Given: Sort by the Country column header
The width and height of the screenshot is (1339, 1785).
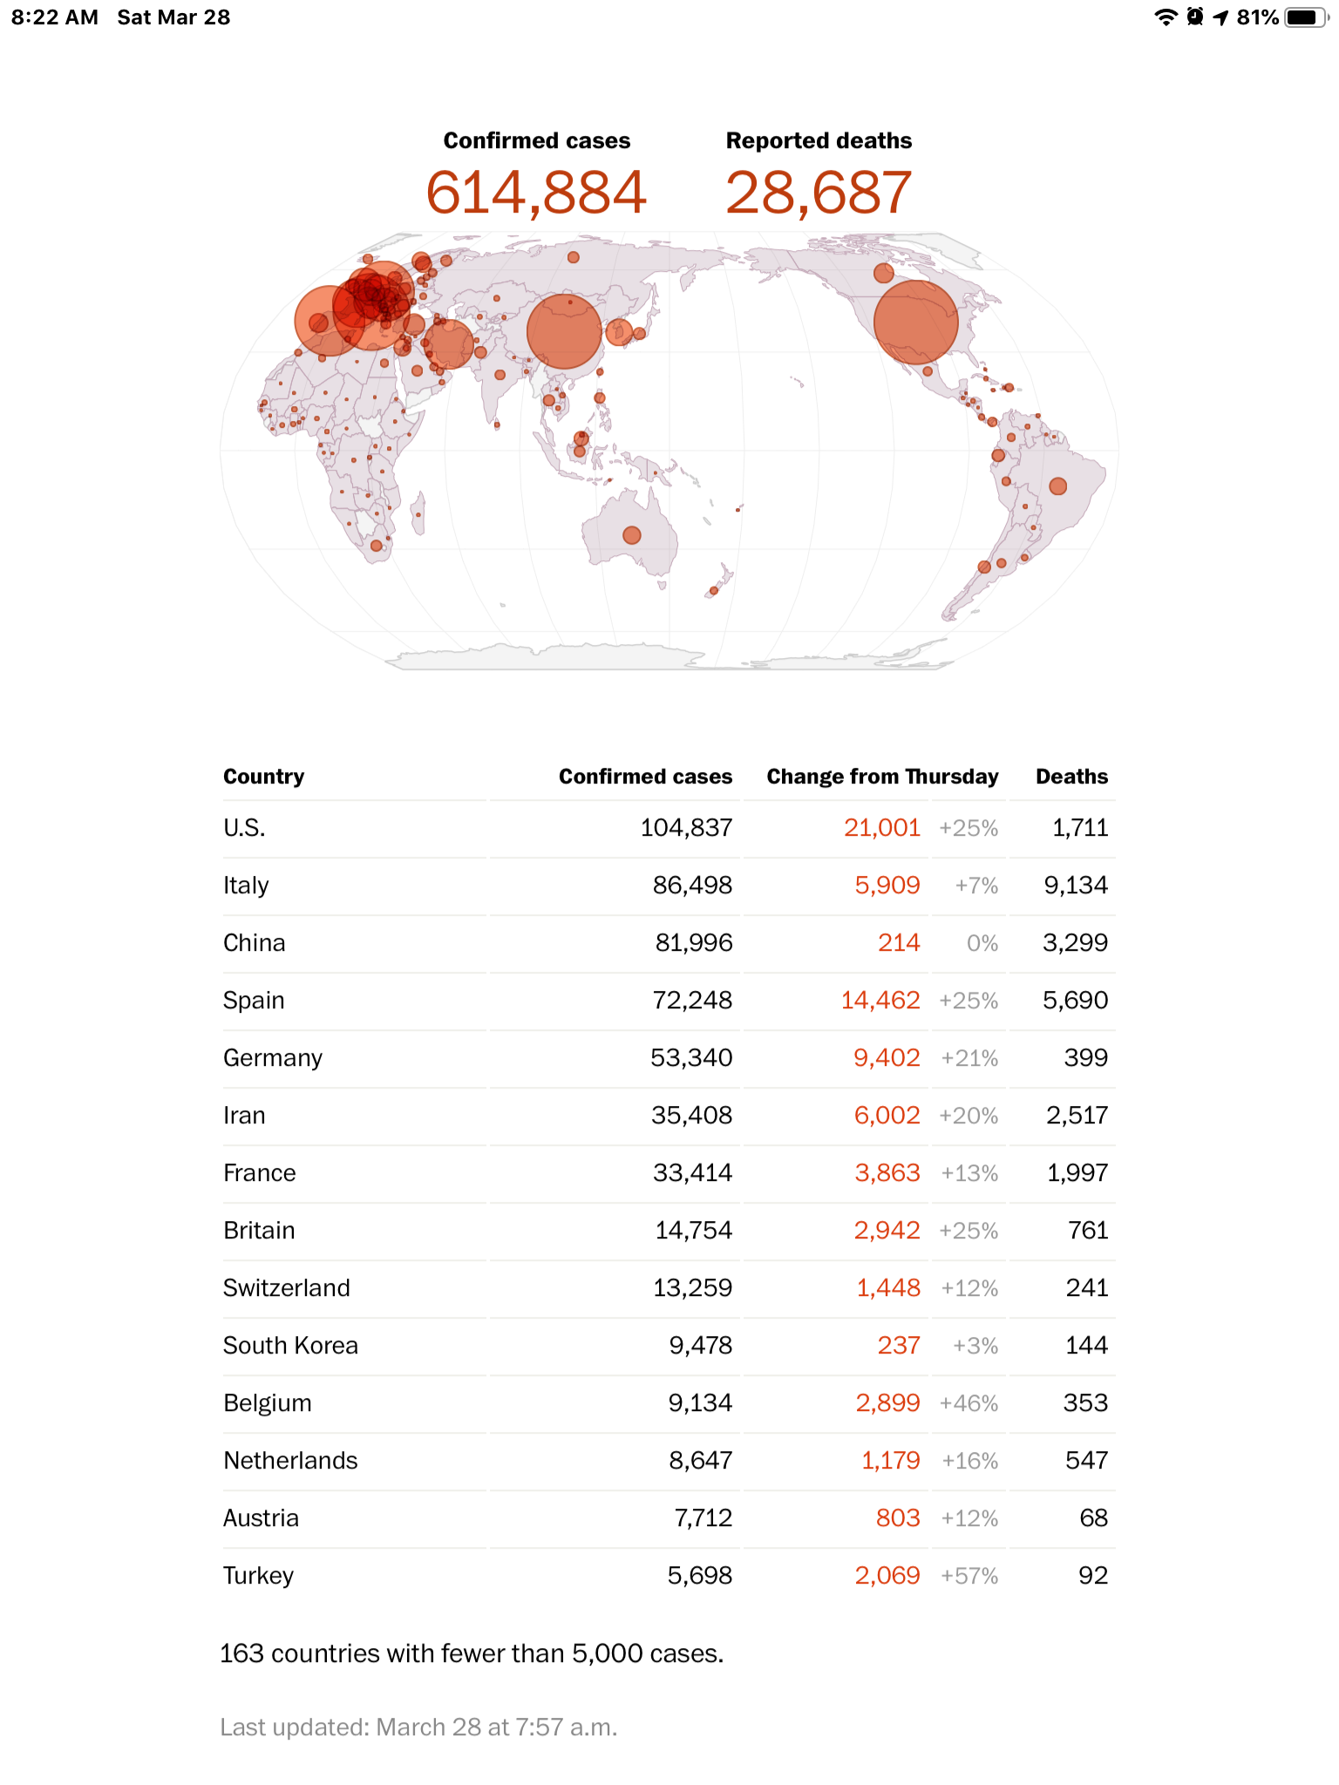Looking at the screenshot, I should click(263, 777).
